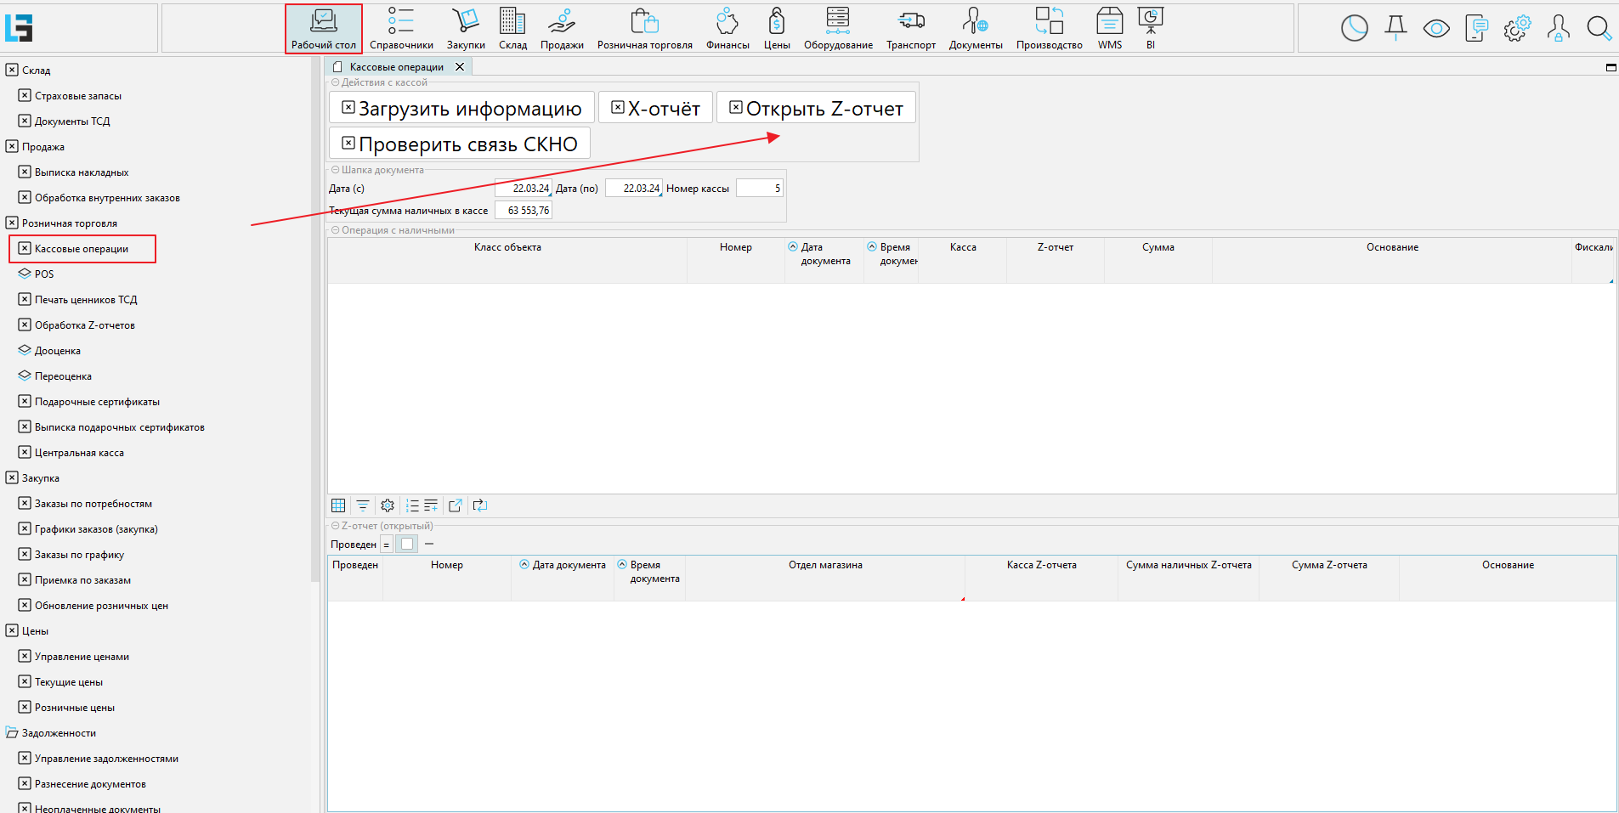Select the Кассовые операции tab
The height and width of the screenshot is (813, 1619).
point(396,67)
